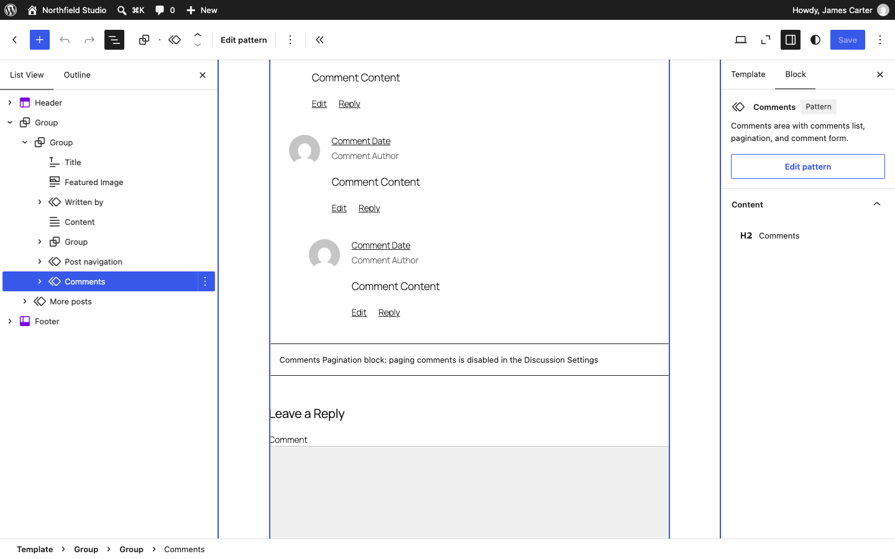Image resolution: width=895 pixels, height=559 pixels.
Task: Select the Block settings tab
Action: click(796, 75)
